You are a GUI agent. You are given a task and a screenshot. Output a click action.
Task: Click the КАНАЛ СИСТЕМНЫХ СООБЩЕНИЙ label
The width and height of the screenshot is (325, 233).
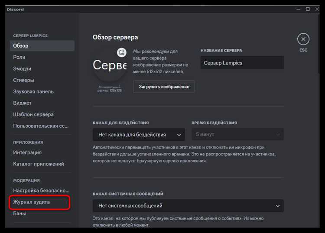point(128,194)
